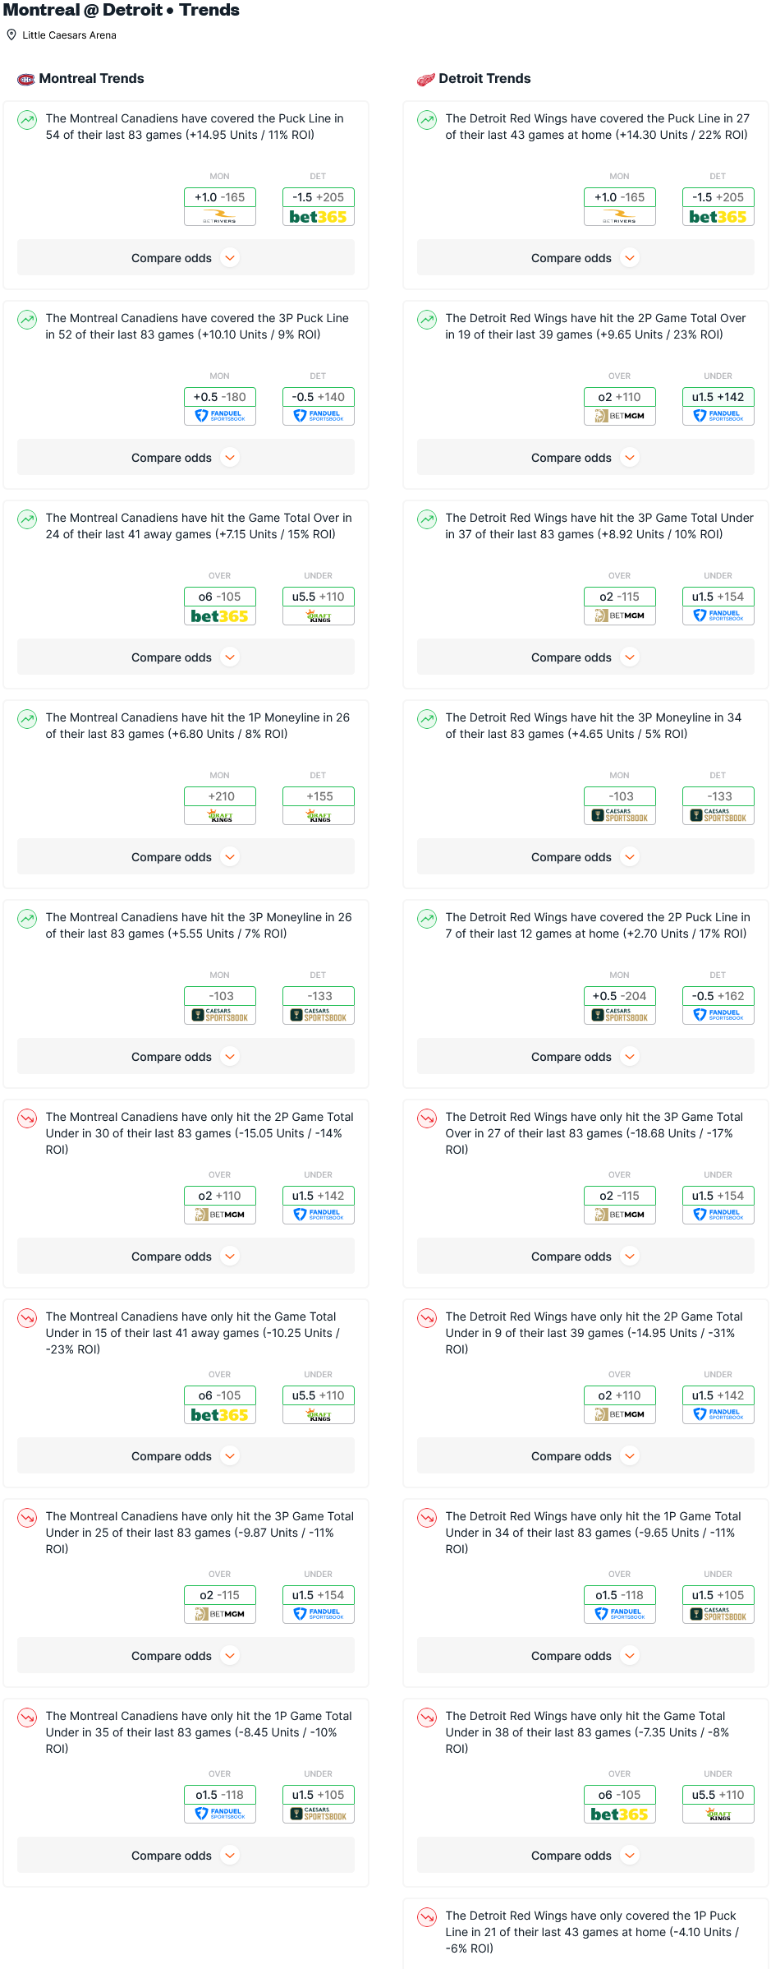Image resolution: width=771 pixels, height=1969 pixels.
Task: Click the Little Caesars Arena location pin
Action: click(11, 35)
